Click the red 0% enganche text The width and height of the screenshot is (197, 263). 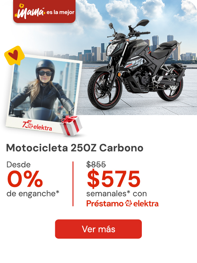click(25, 179)
